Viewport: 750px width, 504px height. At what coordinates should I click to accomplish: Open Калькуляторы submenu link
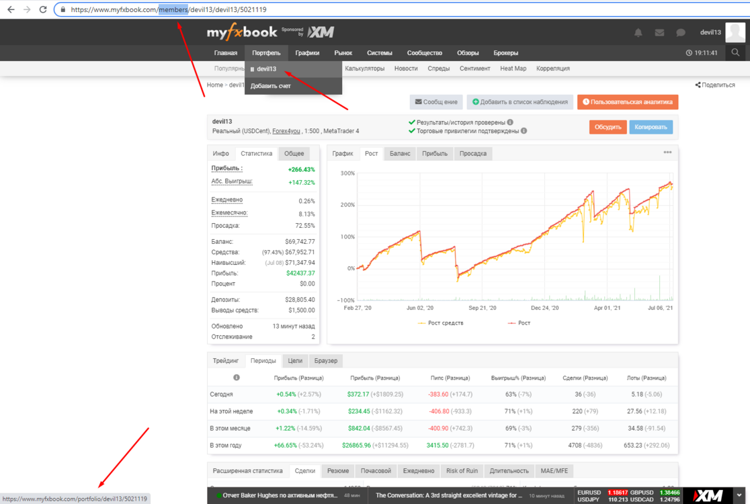click(x=364, y=69)
